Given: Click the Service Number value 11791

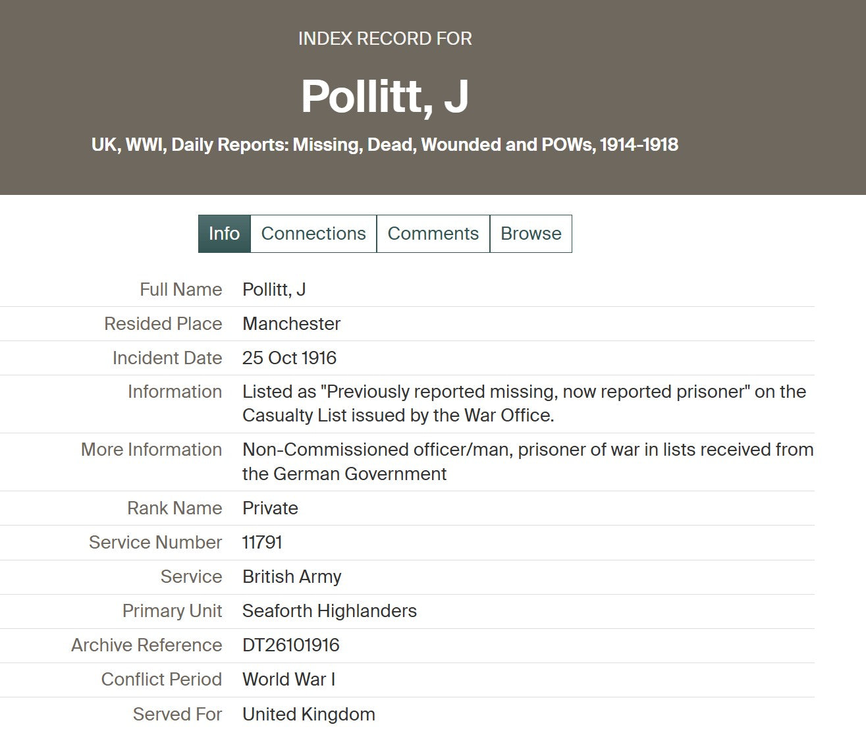Looking at the screenshot, I should [262, 543].
